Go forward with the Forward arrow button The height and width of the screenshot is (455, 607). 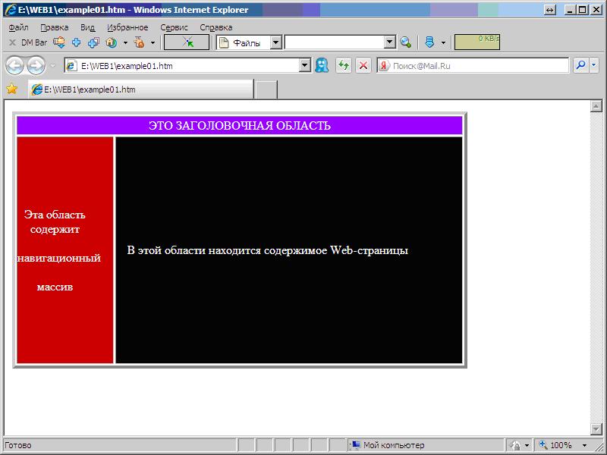[36, 65]
